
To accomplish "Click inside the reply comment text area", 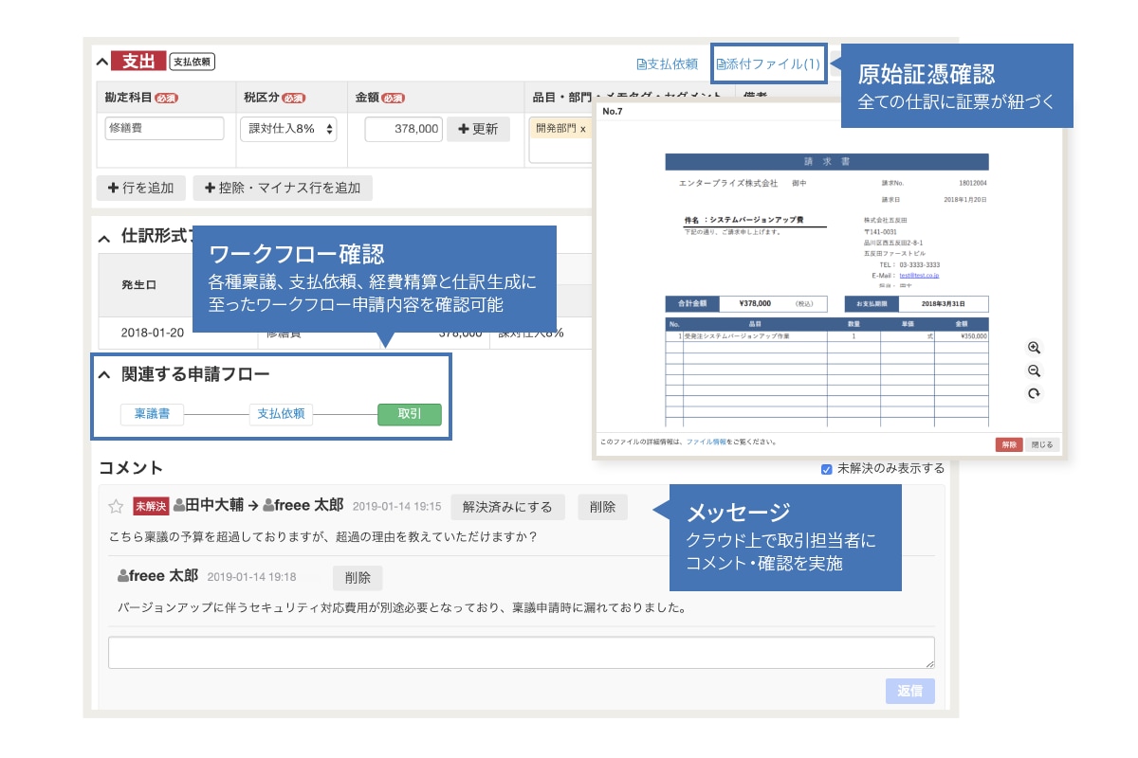I will tap(520, 652).
